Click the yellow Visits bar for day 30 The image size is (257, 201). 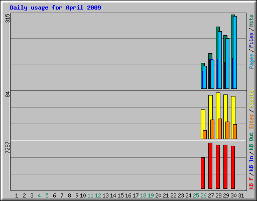click(x=233, y=110)
